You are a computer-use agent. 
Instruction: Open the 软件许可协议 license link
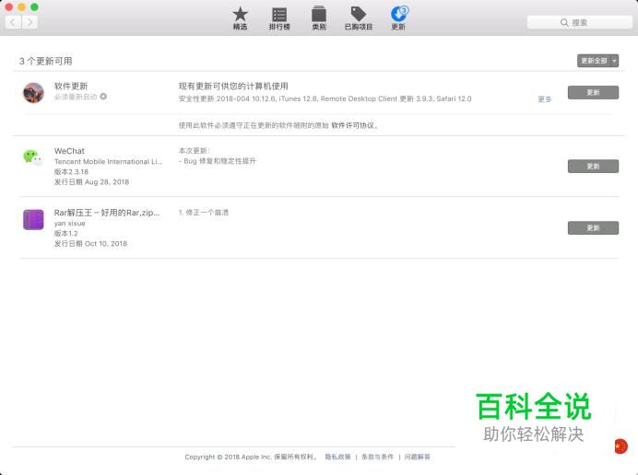[352, 125]
